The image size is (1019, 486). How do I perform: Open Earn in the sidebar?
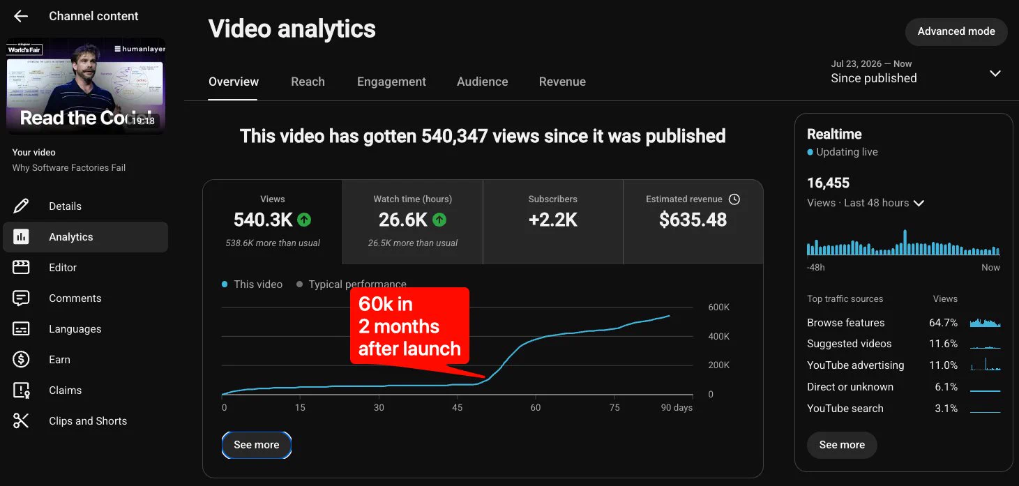(x=85, y=359)
